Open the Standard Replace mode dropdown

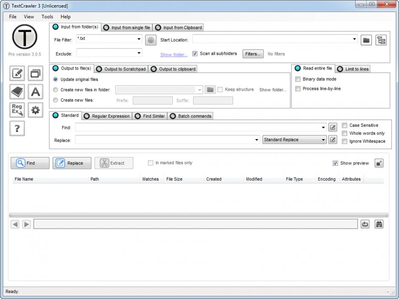(295, 140)
